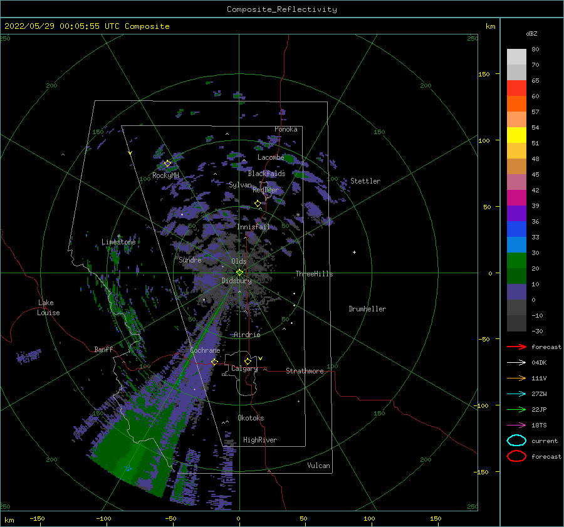This screenshot has width=564, height=527.
Task: Select the orange 57–60 dBZ swatch
Action: [516, 103]
